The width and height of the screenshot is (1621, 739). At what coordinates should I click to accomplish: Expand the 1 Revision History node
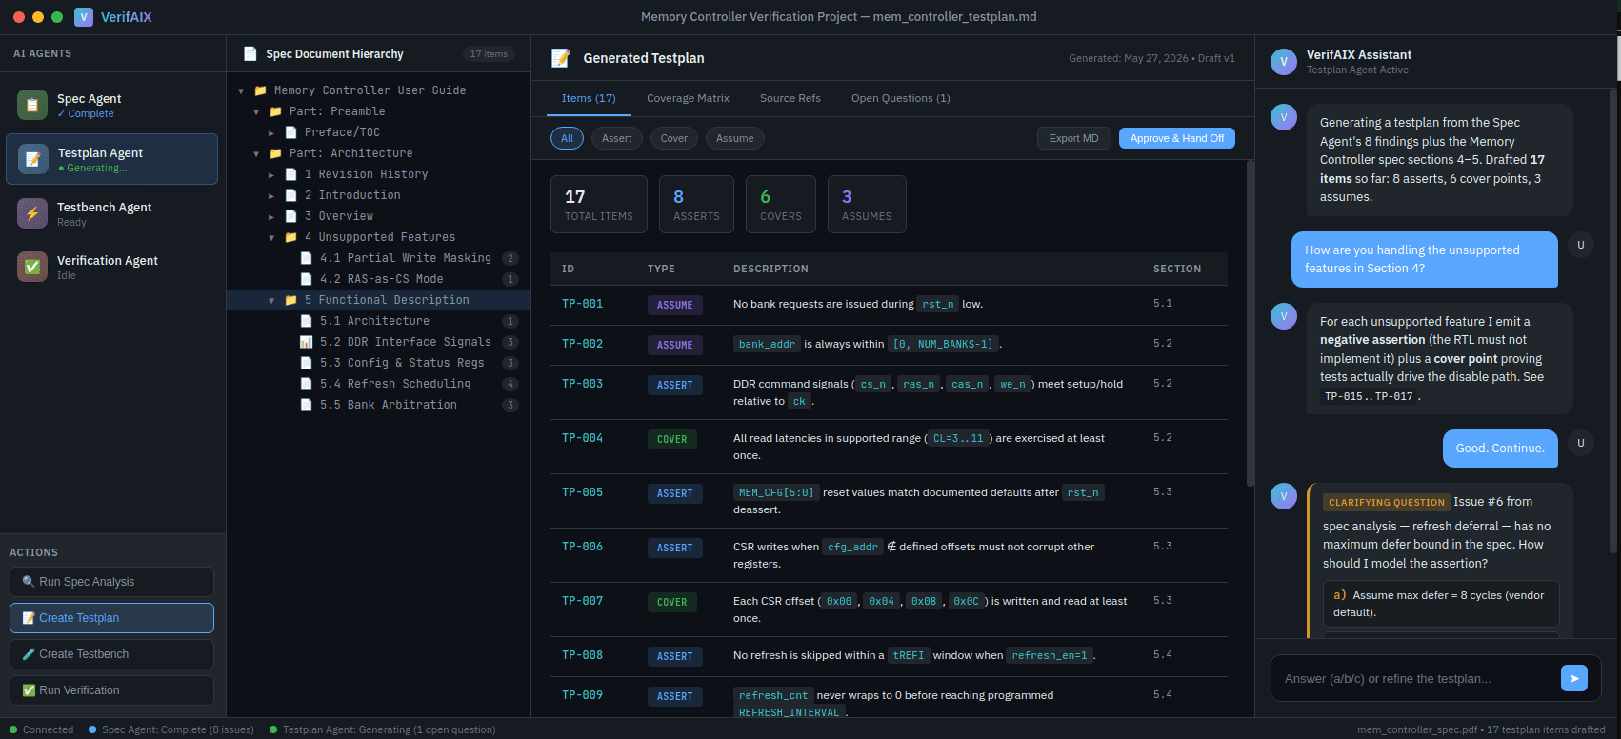pyautogui.click(x=271, y=175)
